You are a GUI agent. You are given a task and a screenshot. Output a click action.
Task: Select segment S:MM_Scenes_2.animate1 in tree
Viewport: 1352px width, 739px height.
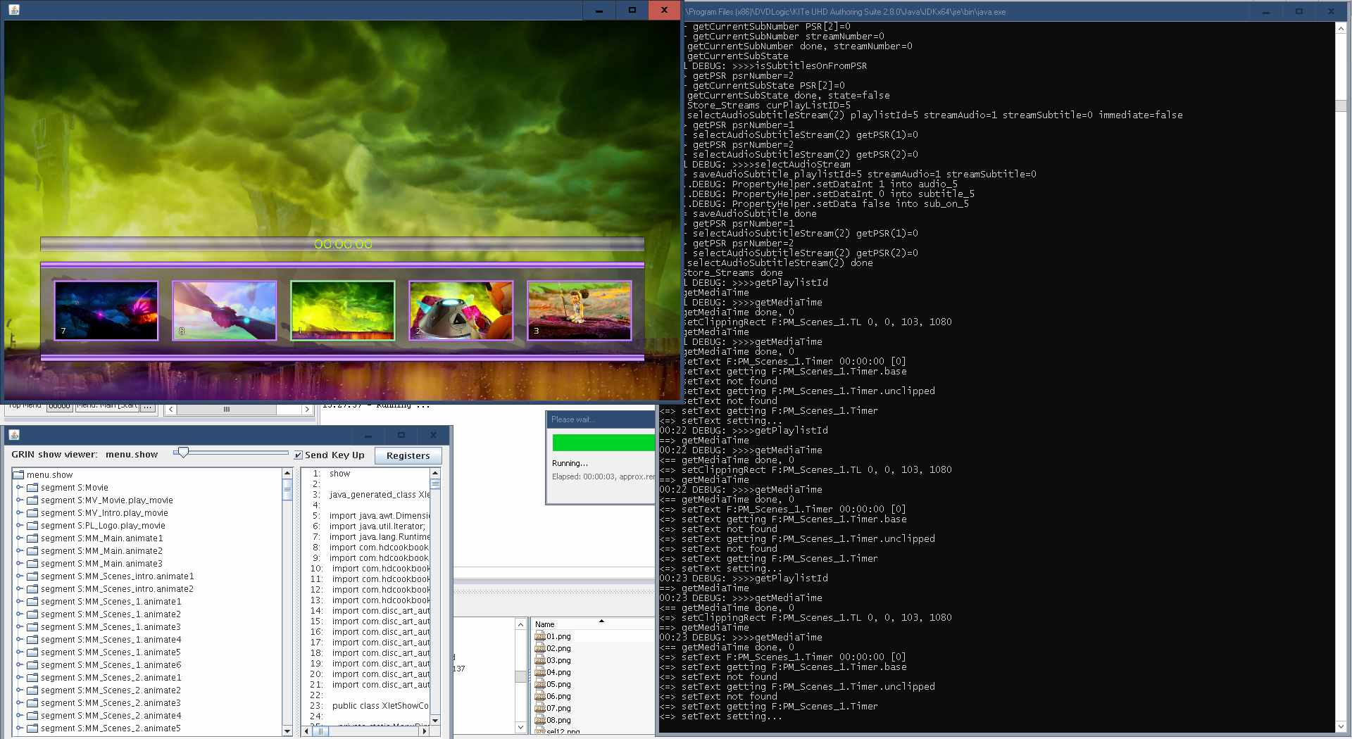click(x=111, y=678)
